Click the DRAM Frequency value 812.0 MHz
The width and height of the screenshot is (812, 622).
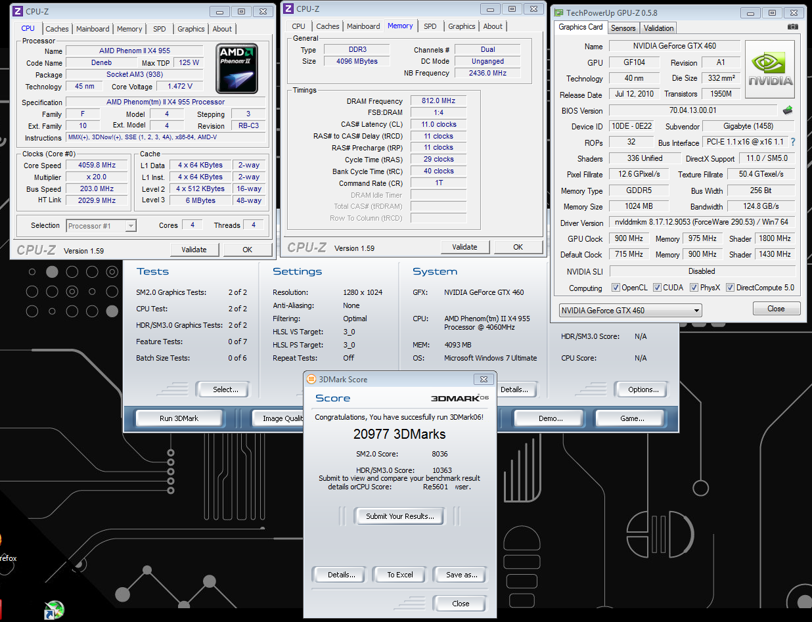(438, 100)
